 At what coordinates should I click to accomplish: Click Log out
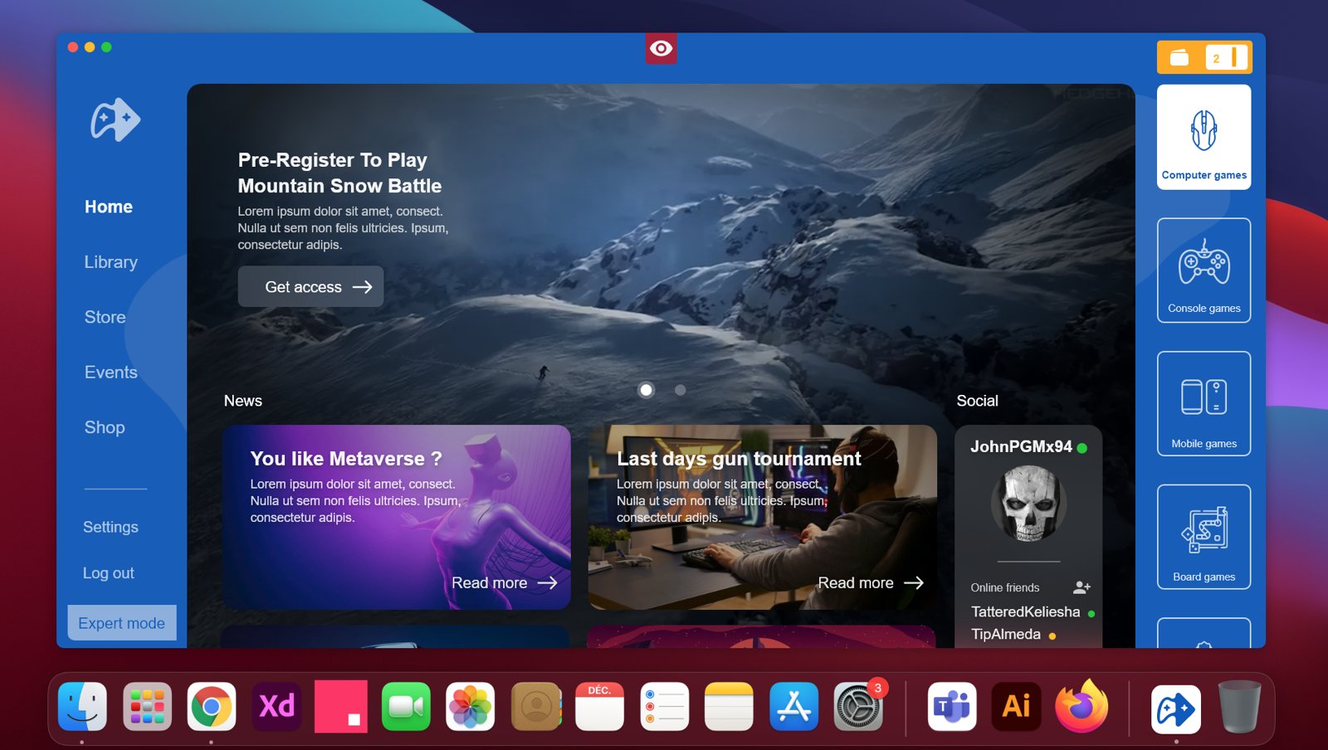coord(108,573)
